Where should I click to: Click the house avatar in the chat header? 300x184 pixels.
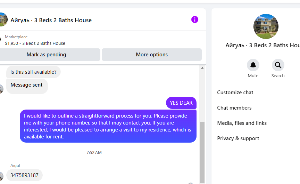tap(3, 20)
